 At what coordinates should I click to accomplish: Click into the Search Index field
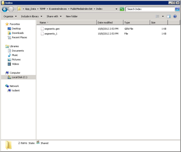point(150,9)
